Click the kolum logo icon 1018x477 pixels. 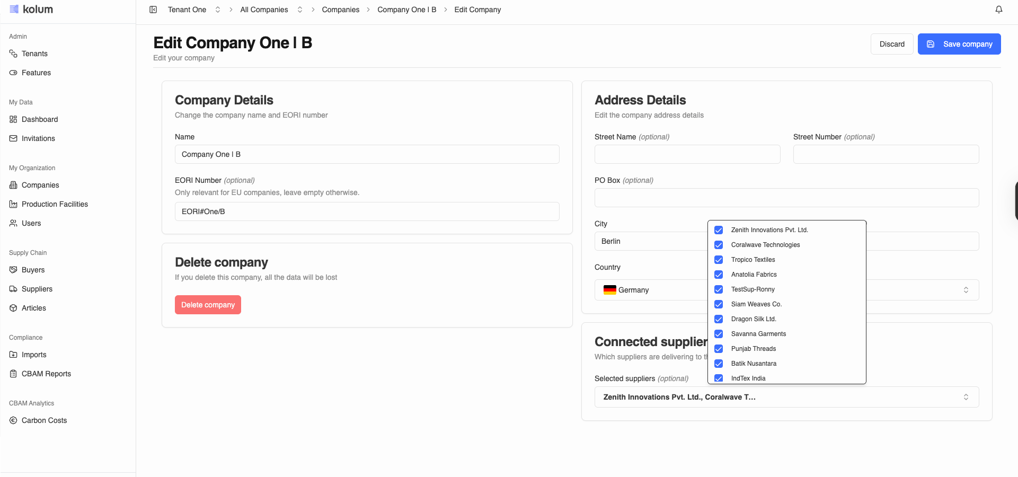(x=14, y=9)
